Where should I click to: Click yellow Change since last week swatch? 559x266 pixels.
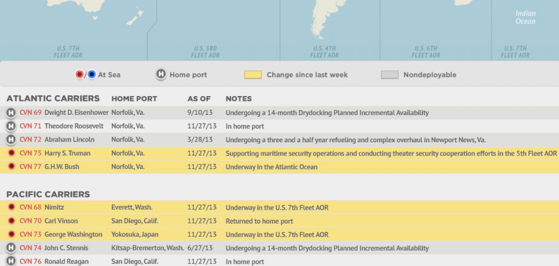(253, 75)
